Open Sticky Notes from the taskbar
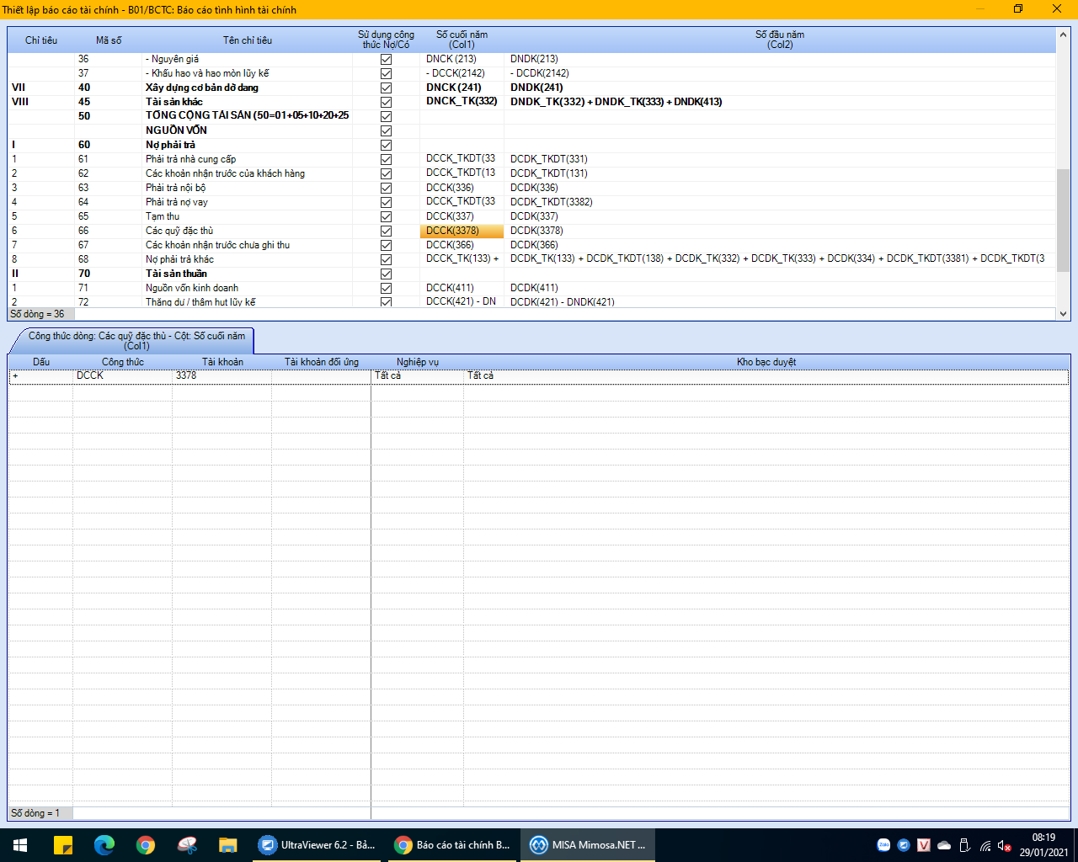 pyautogui.click(x=63, y=845)
